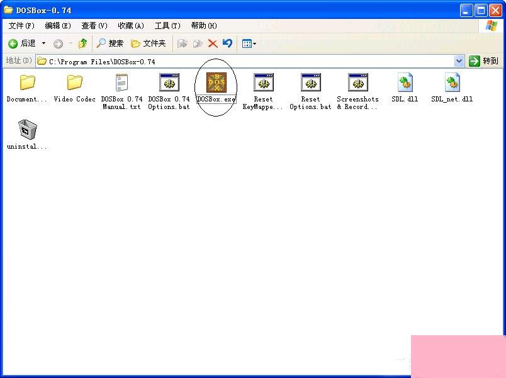
Task: Minimize the DOSBox-0.74 window
Action: 466,11
